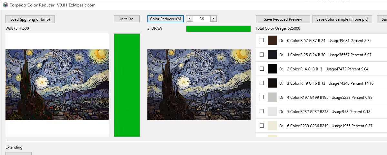Decrease color count with left arrow

[x=190, y=19]
